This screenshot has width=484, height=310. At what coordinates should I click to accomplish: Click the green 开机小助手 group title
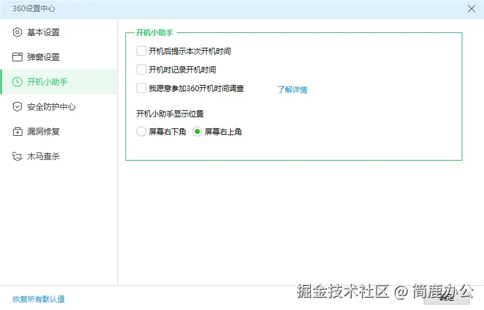pyautogui.click(x=155, y=33)
